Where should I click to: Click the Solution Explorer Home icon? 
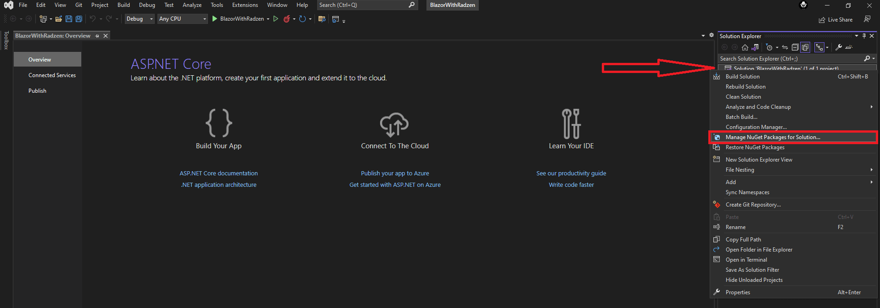(x=745, y=47)
